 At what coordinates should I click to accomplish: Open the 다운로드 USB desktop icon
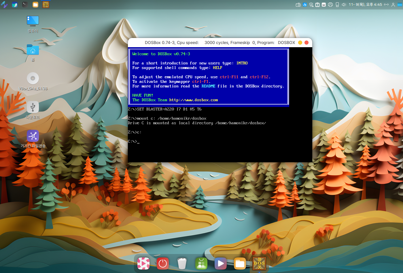(33, 107)
